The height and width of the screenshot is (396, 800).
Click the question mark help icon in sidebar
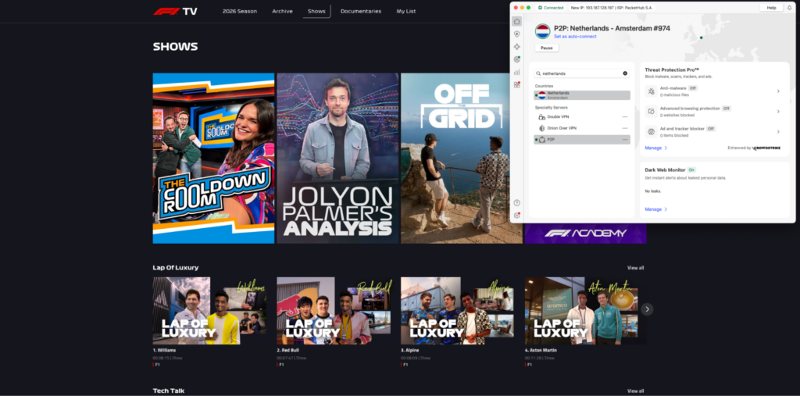point(517,202)
